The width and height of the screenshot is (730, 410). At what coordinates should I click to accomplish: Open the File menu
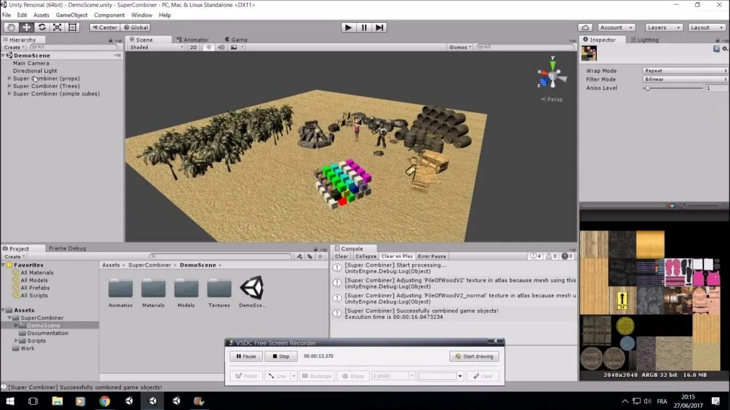click(x=6, y=15)
